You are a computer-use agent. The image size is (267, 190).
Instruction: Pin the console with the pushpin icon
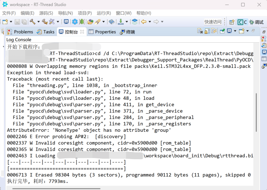pyautogui.click(x=222, y=31)
